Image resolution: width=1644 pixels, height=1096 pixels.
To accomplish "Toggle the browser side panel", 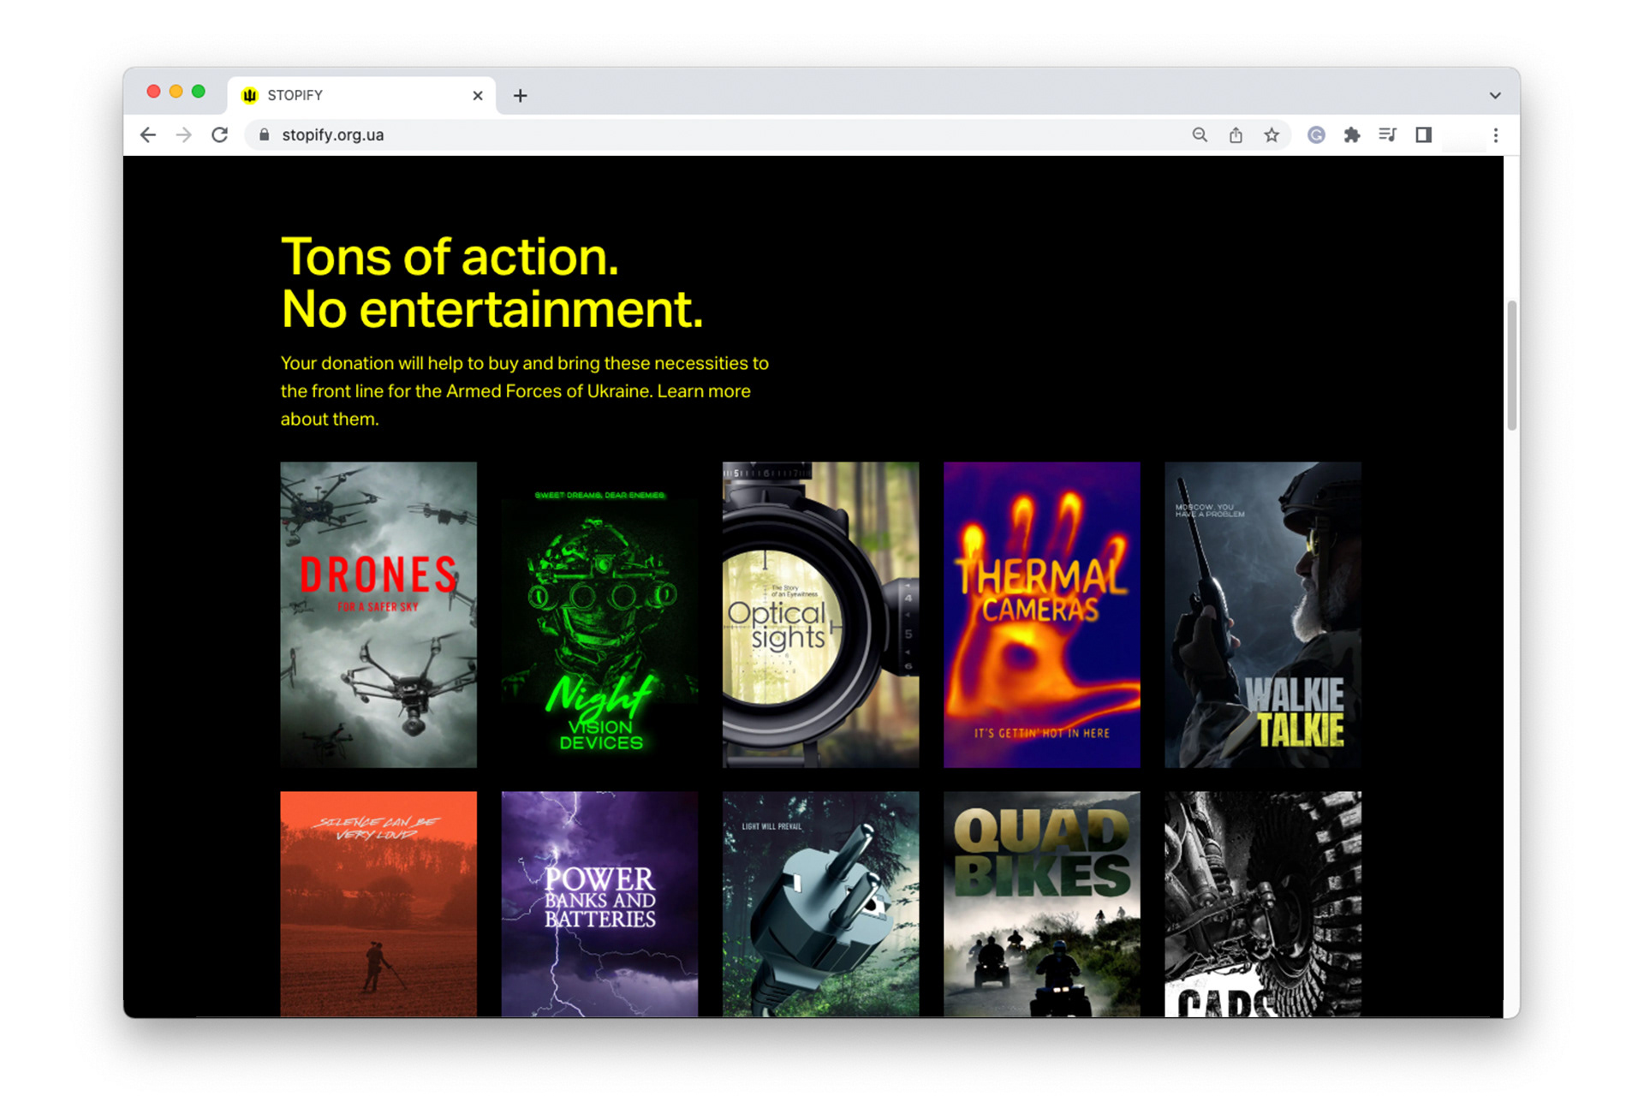I will [x=1424, y=135].
